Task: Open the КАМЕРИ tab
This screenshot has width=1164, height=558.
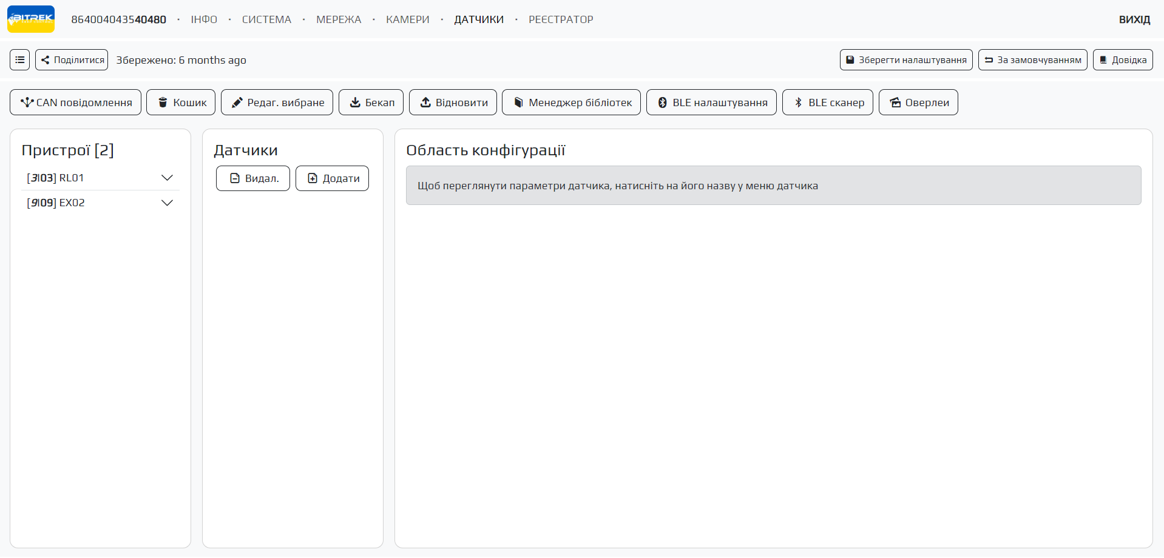Action: [407, 19]
